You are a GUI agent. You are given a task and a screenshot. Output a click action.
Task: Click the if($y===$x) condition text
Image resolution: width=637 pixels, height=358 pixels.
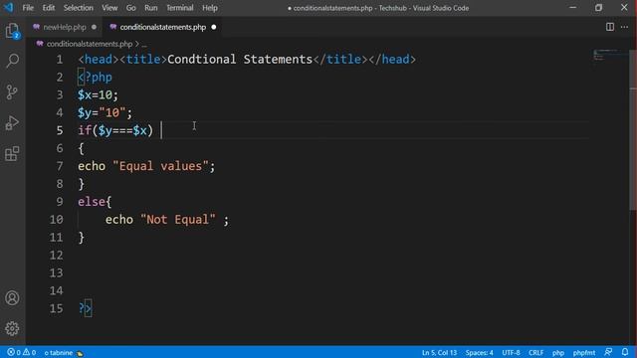[115, 130]
